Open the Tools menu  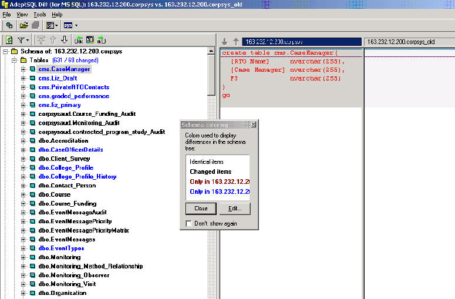[x=40, y=15]
